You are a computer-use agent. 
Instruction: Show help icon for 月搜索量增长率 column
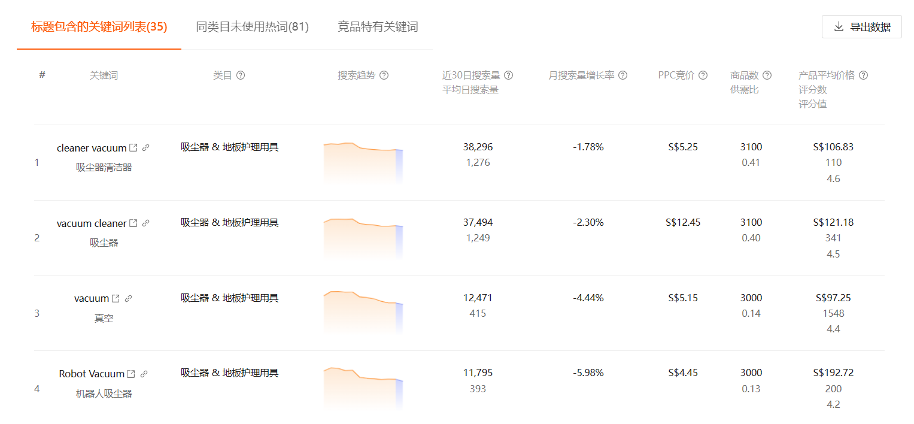[x=623, y=75]
